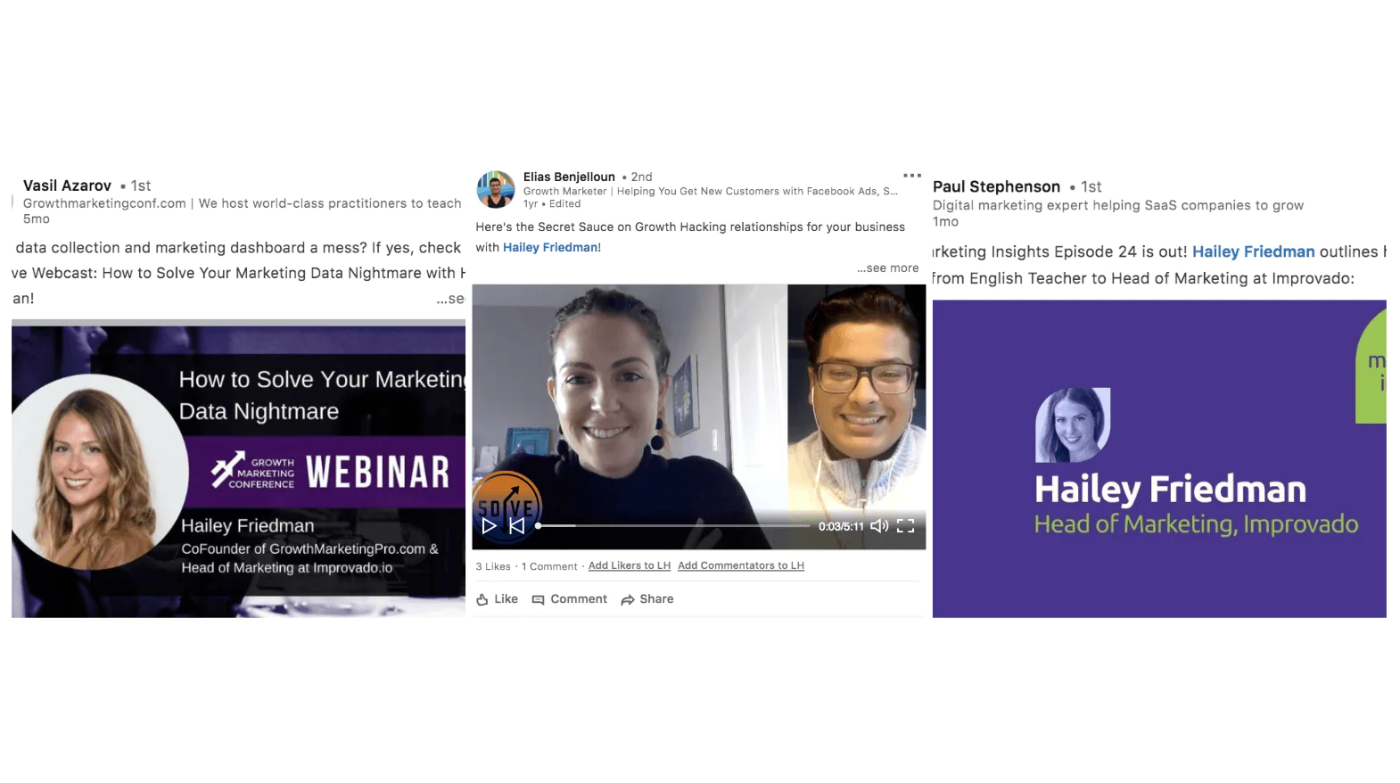Click the Add Commentators to LH link

click(741, 565)
